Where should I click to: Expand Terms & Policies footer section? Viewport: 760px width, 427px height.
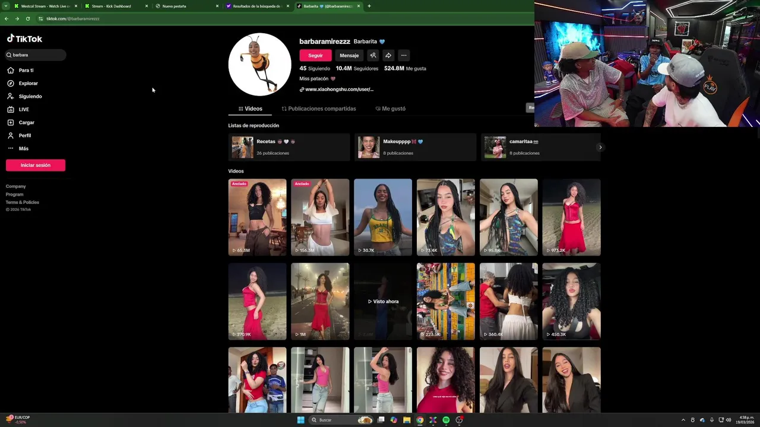click(x=23, y=202)
